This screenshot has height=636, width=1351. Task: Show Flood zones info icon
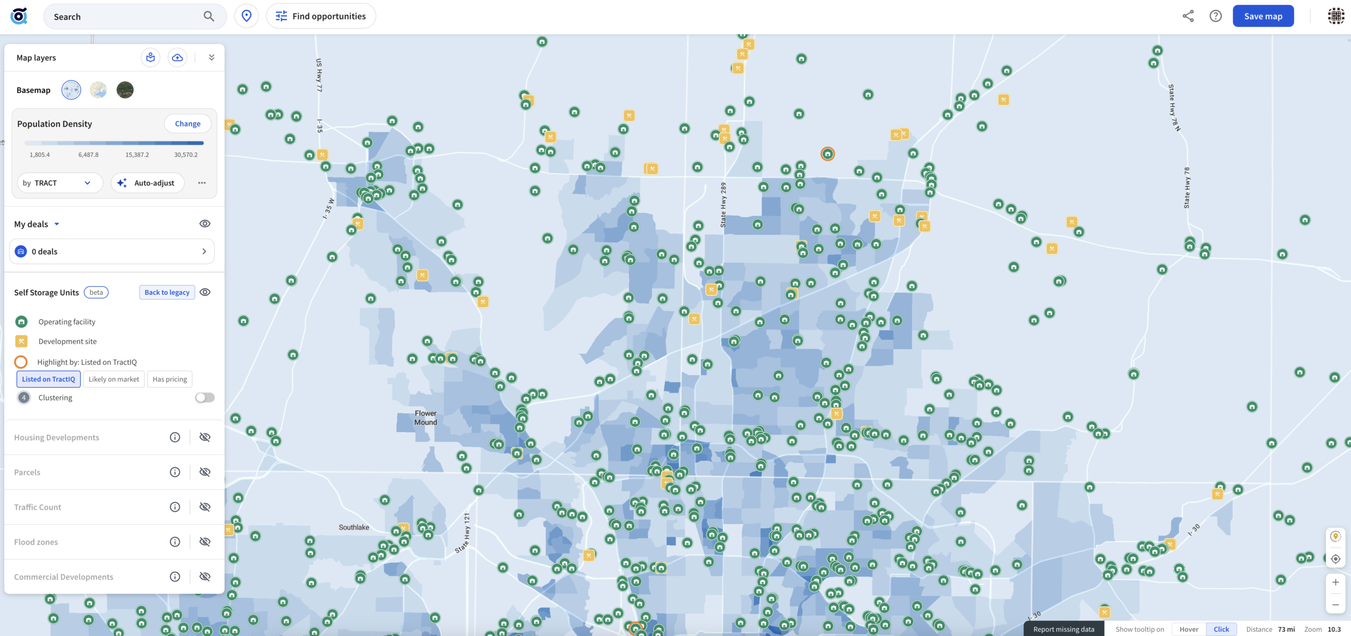(175, 542)
